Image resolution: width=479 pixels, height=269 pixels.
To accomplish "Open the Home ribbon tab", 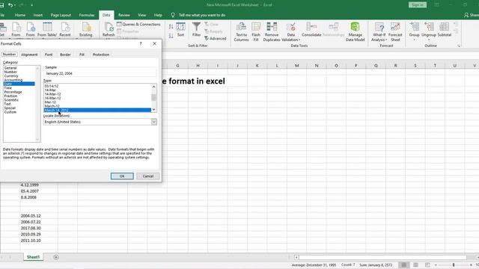I will click(x=20, y=15).
